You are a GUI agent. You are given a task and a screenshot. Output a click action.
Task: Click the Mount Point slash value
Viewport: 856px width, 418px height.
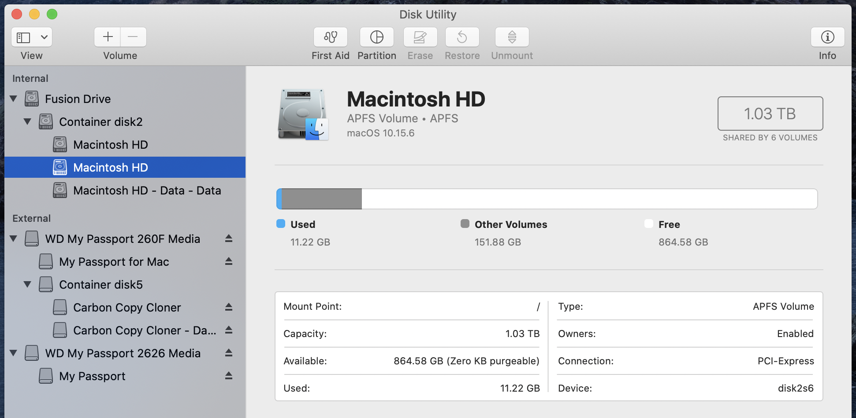[538, 307]
